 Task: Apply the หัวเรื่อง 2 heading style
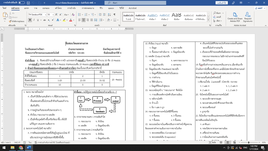(164, 17)
